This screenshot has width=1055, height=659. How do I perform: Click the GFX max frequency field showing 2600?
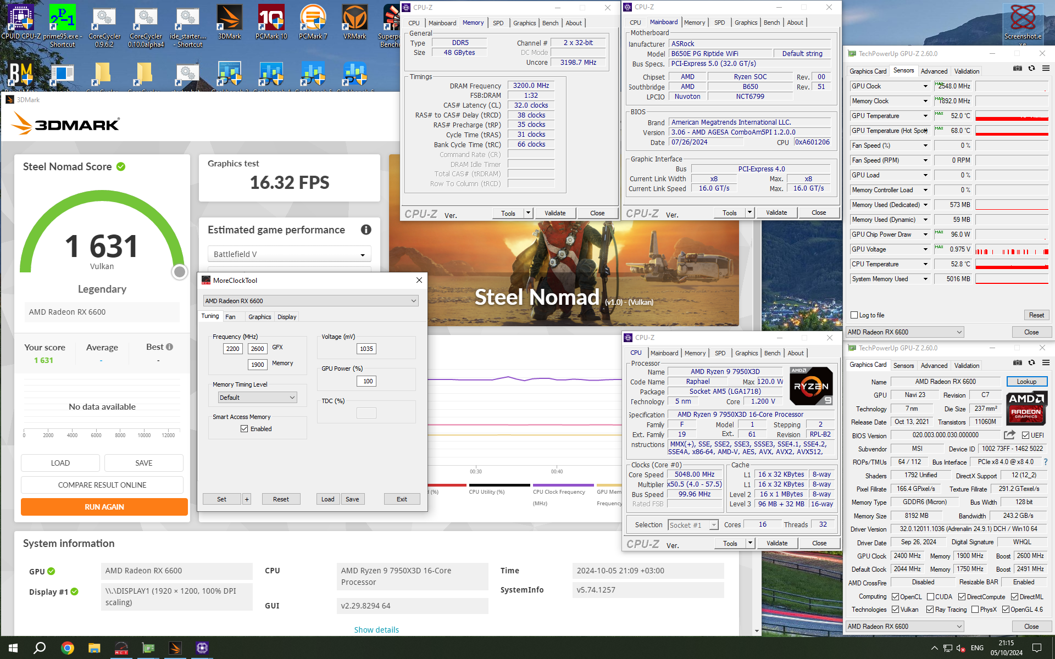(x=257, y=349)
